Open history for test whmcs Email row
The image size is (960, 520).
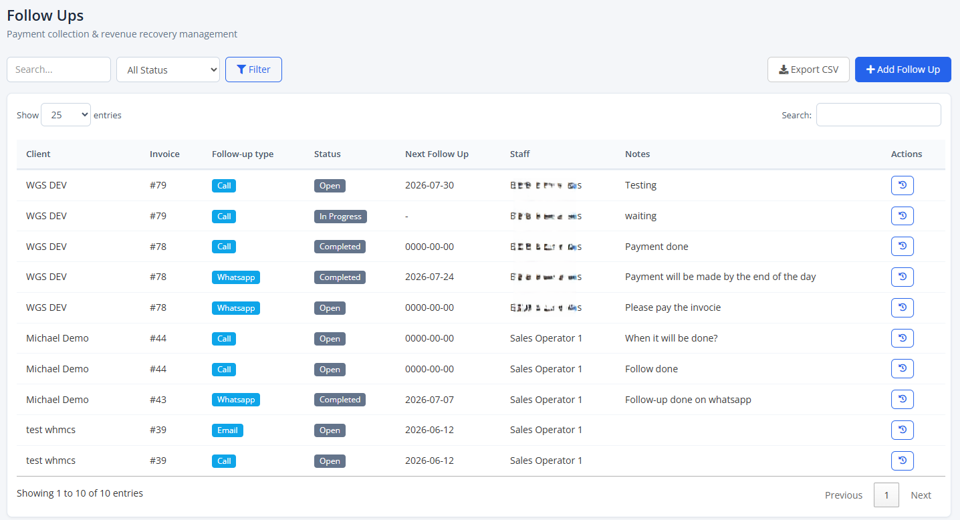point(902,430)
